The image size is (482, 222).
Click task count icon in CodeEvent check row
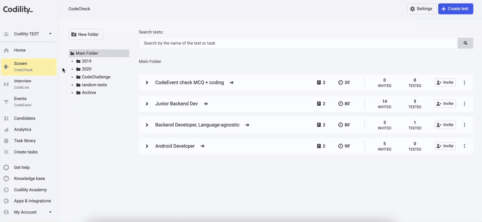tap(319, 83)
